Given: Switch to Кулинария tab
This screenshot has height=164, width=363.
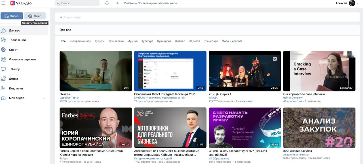Looking at the screenshot, I should point(164,41).
